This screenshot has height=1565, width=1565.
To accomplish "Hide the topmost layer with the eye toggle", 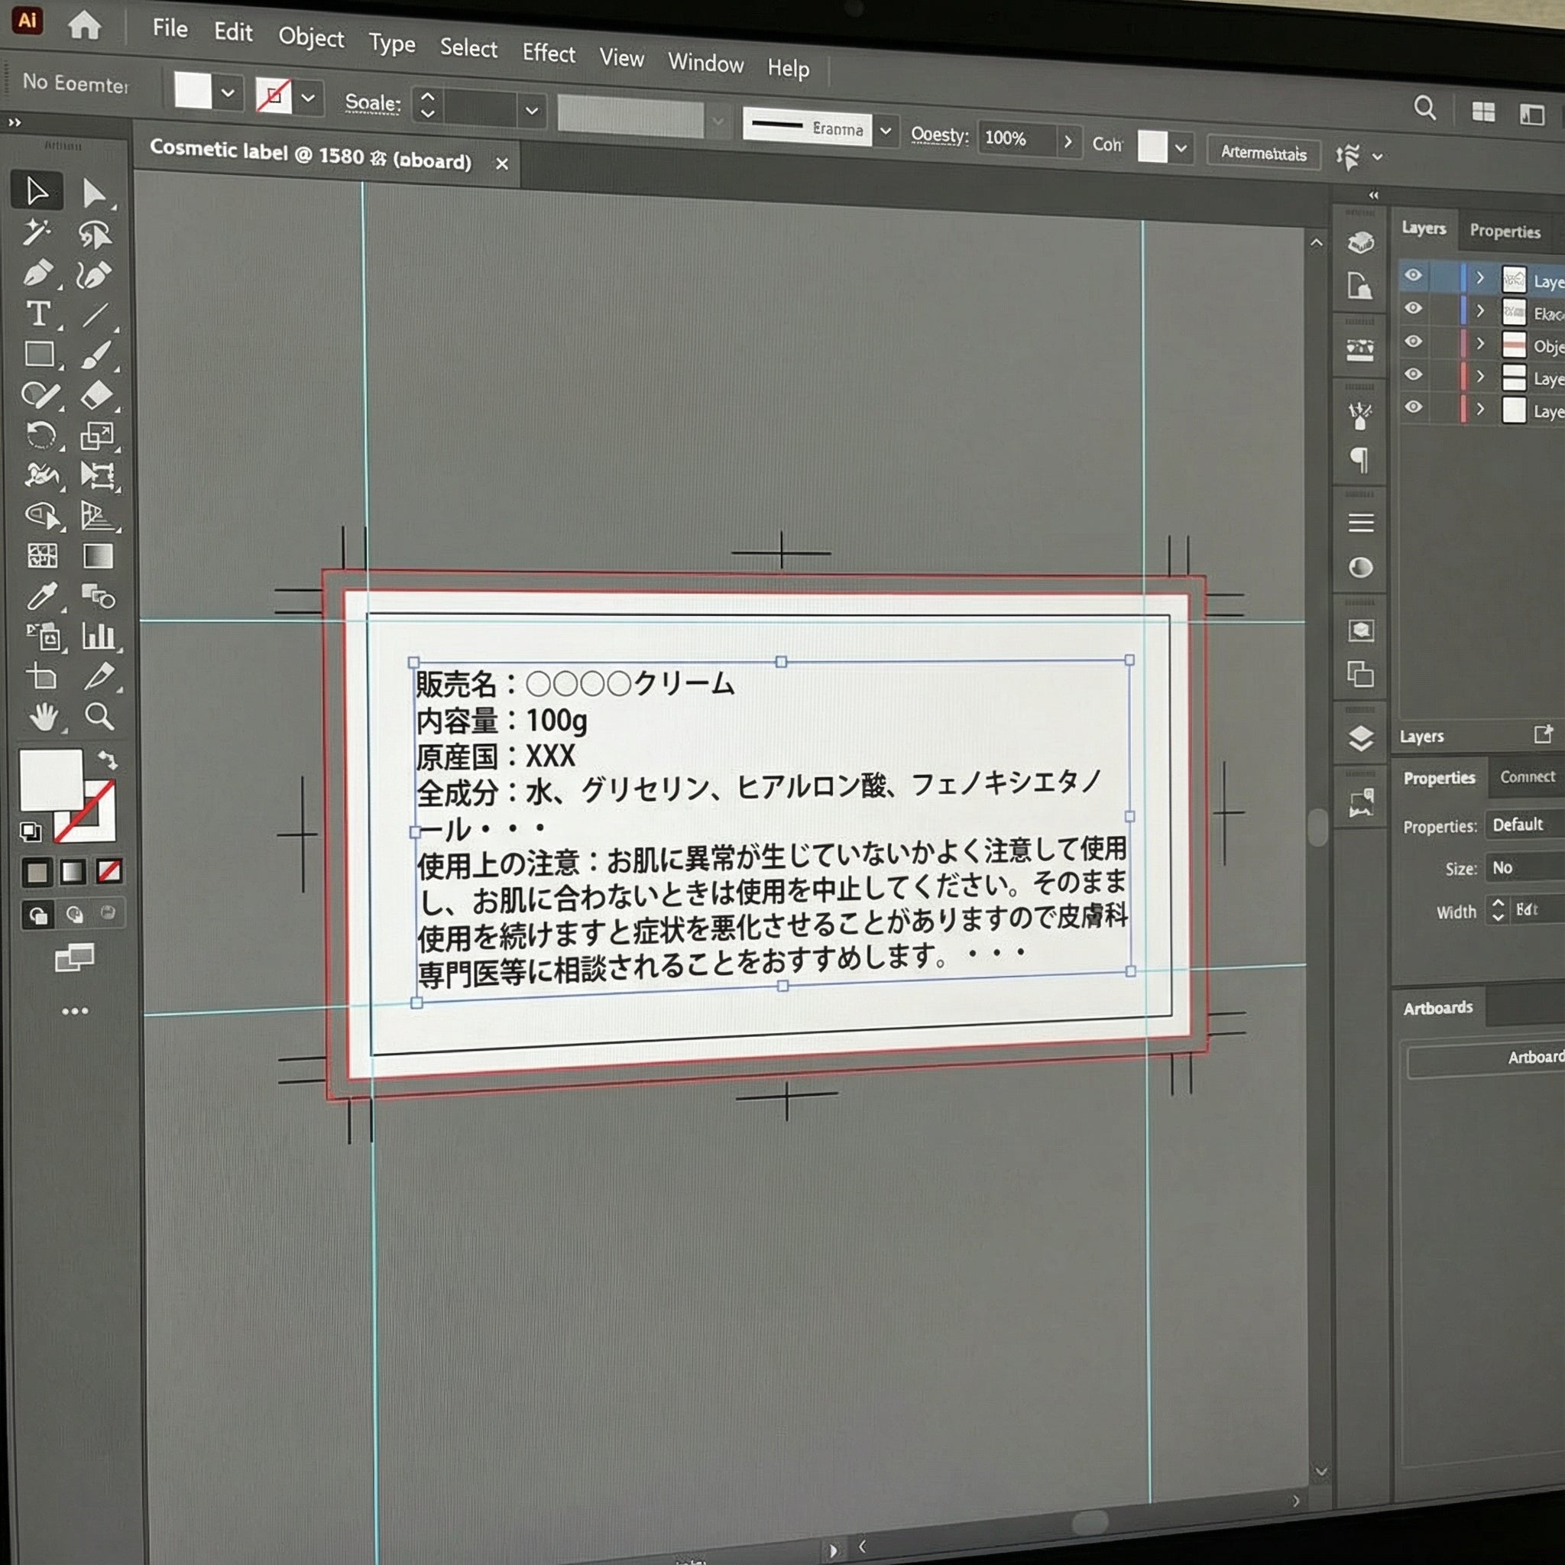I will point(1414,276).
